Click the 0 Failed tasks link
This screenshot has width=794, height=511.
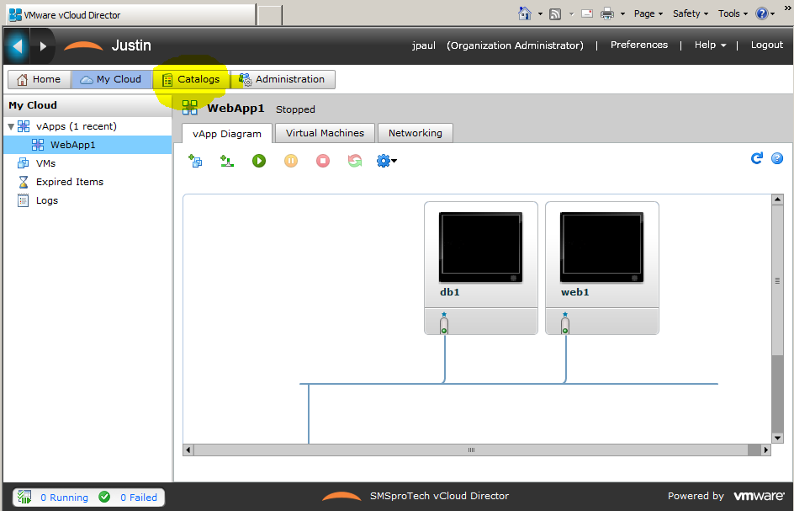coord(139,498)
